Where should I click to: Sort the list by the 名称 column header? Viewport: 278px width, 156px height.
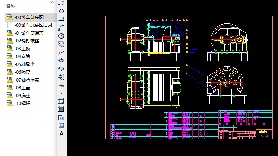(x=11, y=6)
